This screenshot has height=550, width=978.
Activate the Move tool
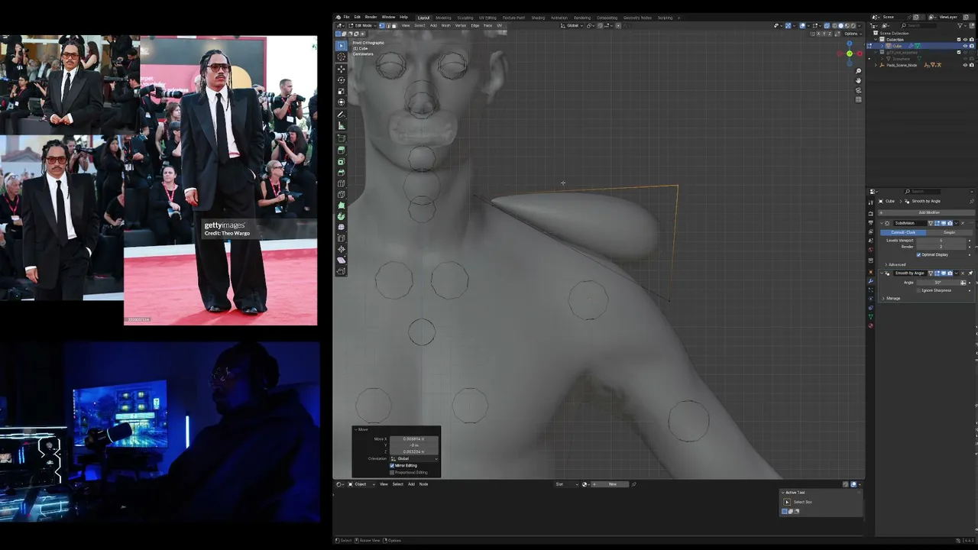[342, 69]
